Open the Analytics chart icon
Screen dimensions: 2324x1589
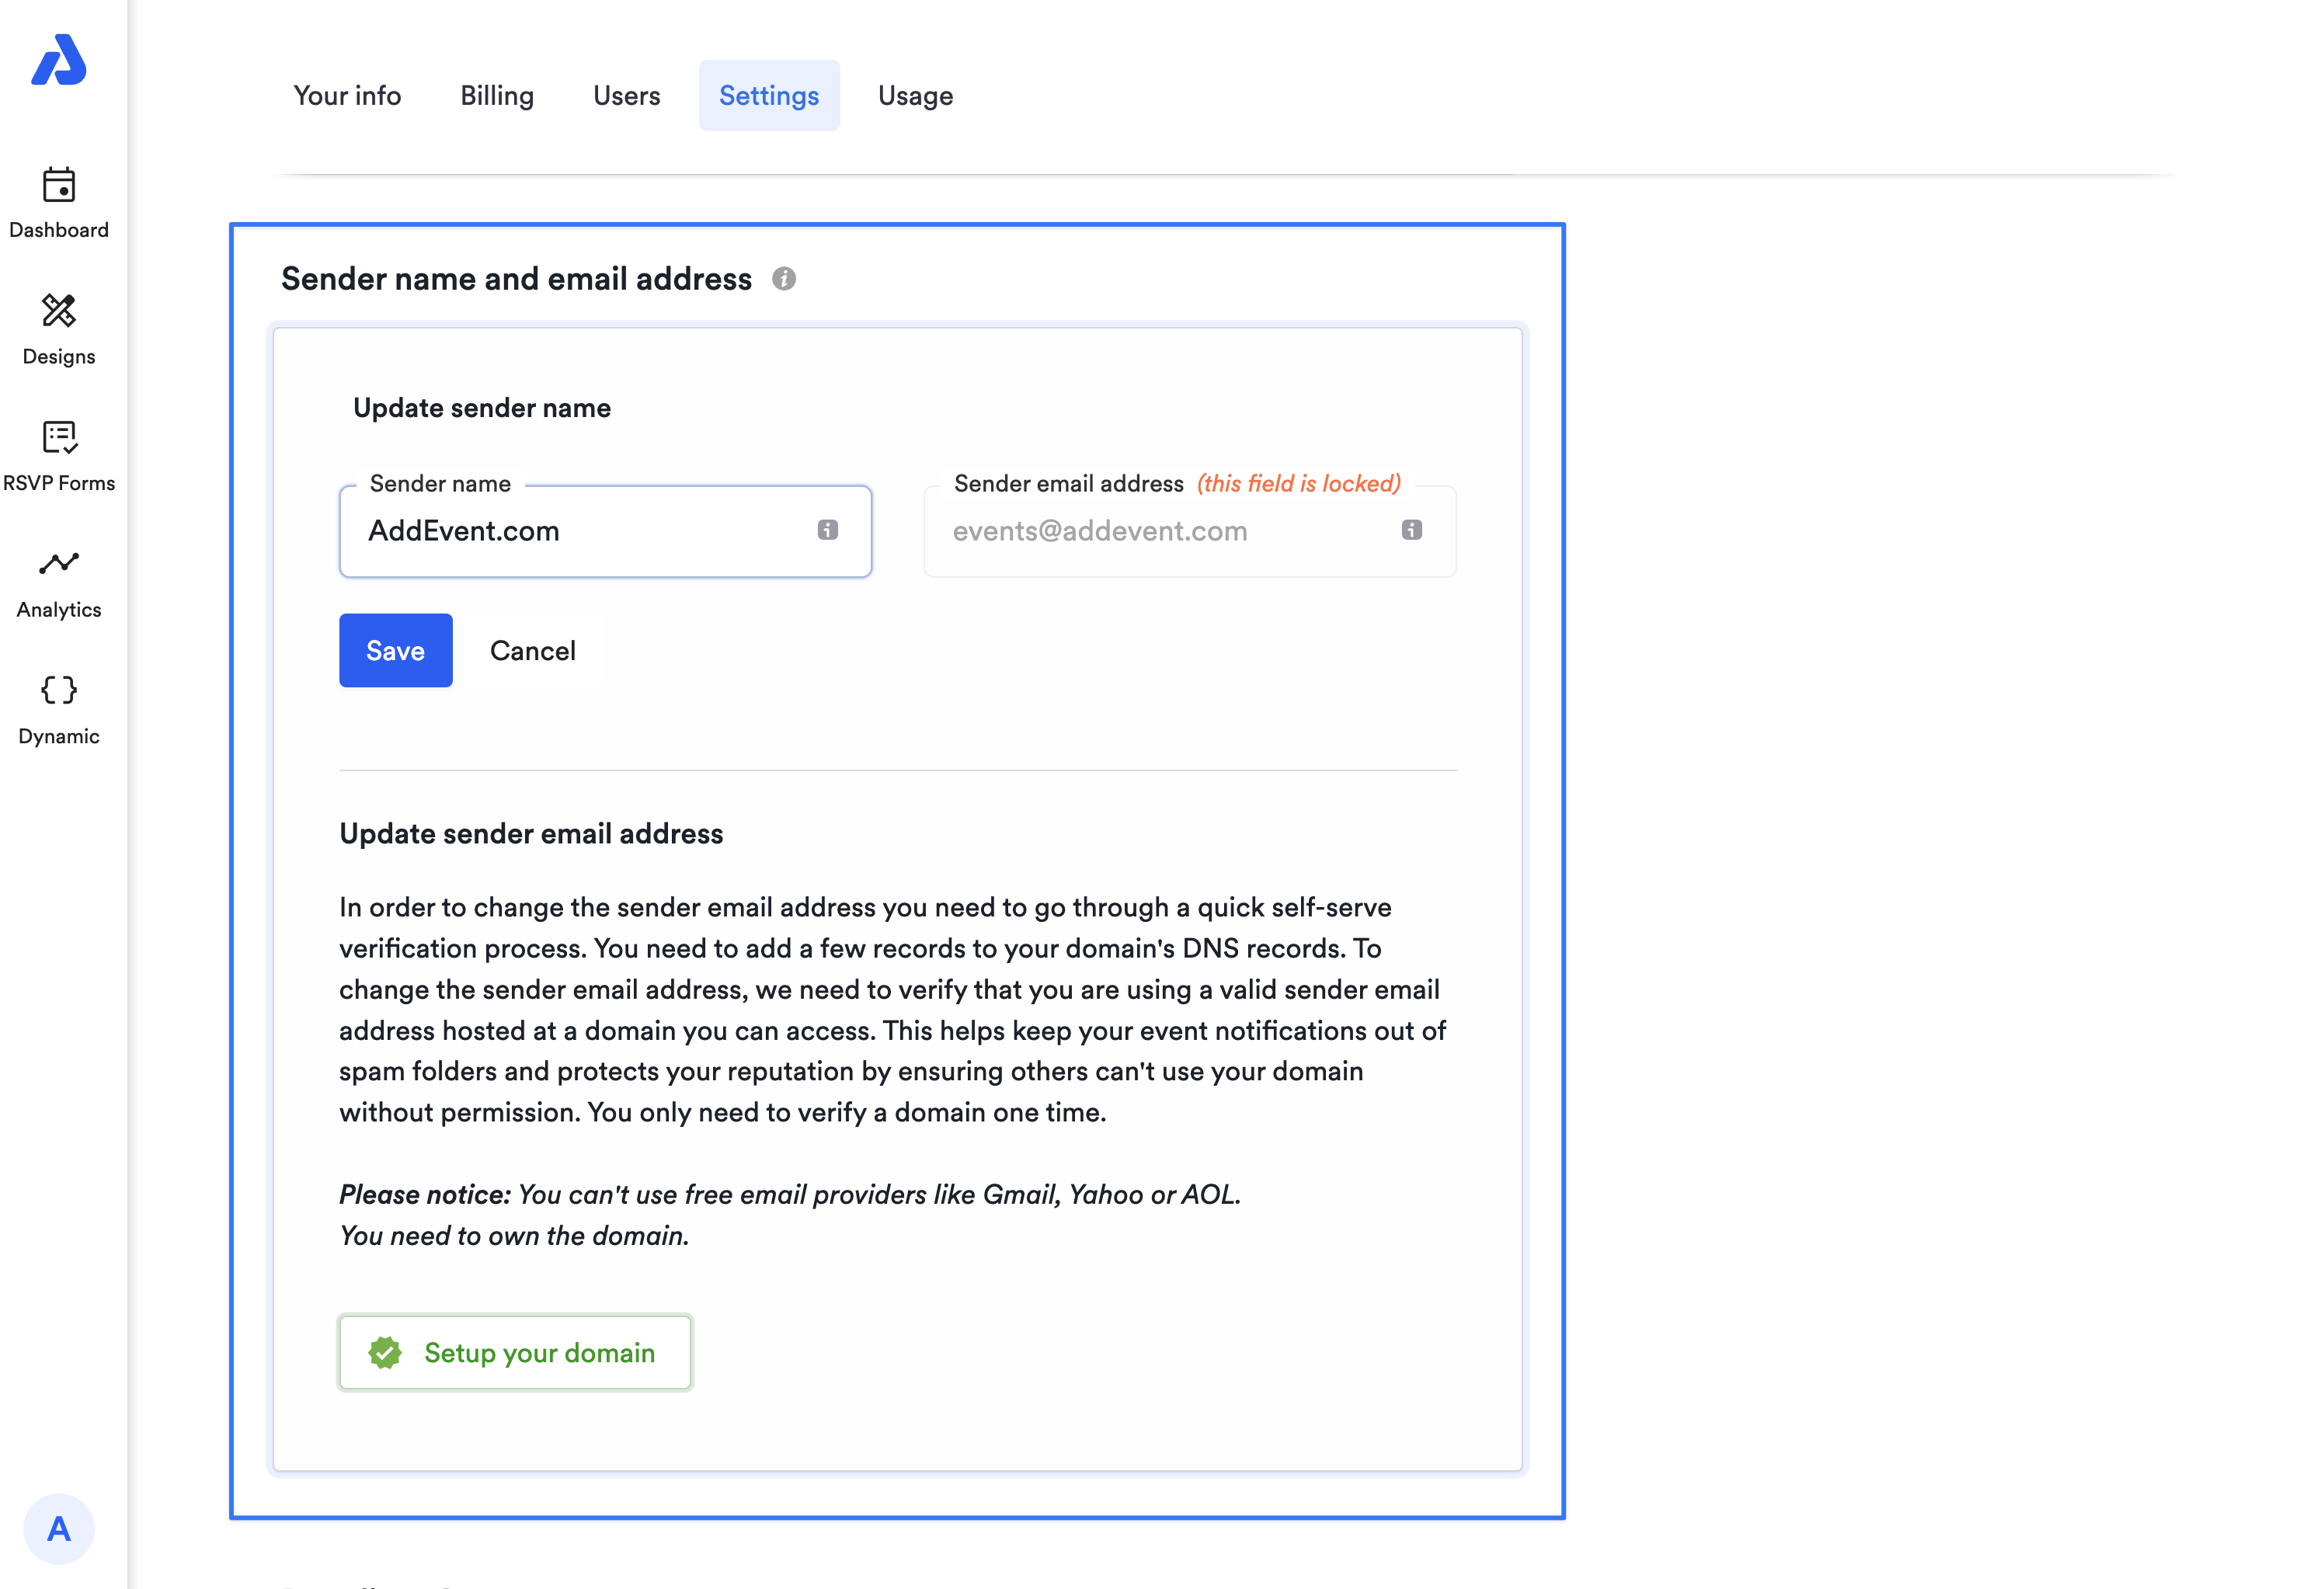click(59, 564)
